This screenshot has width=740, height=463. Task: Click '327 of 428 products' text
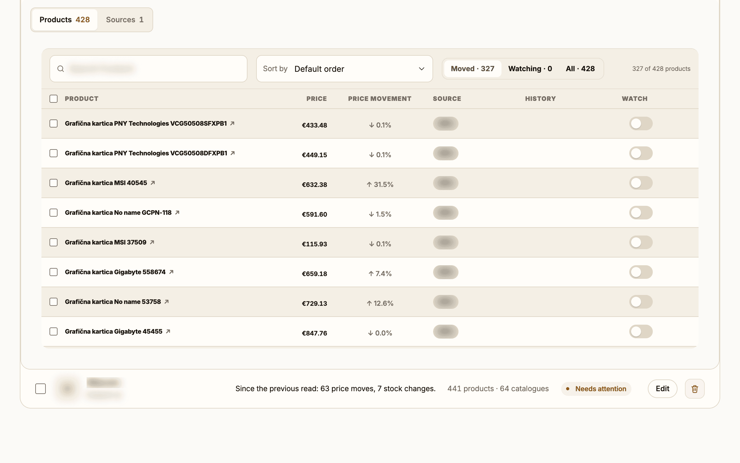click(661, 69)
